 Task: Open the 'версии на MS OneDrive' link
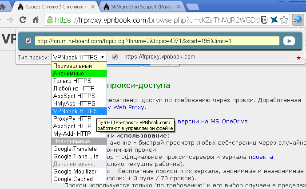click(213, 121)
